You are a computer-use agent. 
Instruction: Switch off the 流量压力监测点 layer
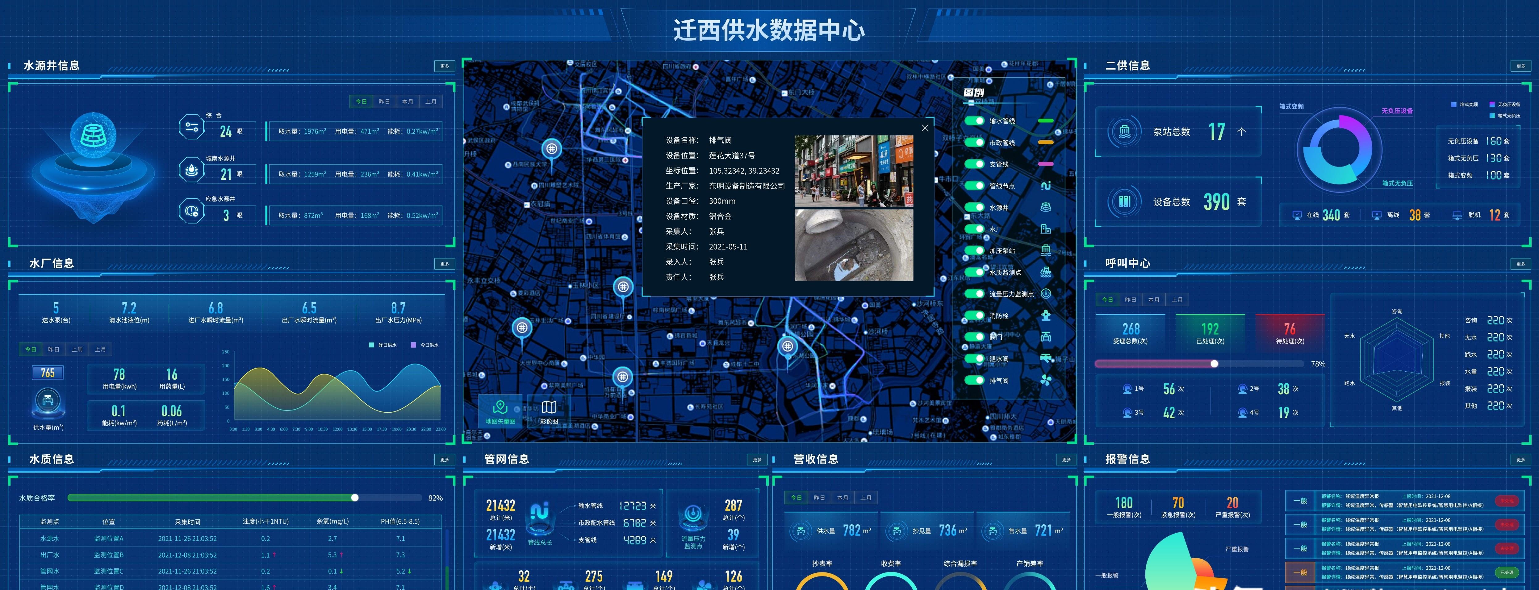[974, 294]
